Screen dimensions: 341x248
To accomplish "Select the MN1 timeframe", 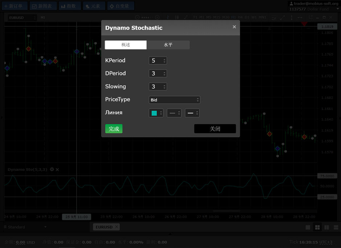I will point(262,17).
